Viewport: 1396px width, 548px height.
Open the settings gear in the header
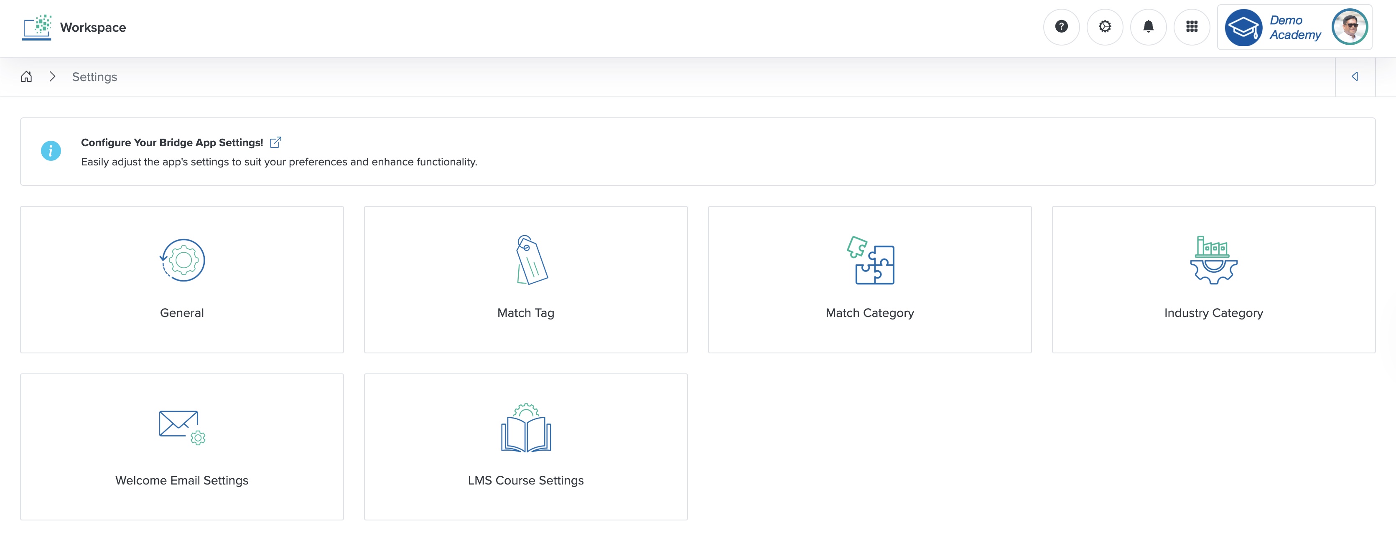[1104, 27]
